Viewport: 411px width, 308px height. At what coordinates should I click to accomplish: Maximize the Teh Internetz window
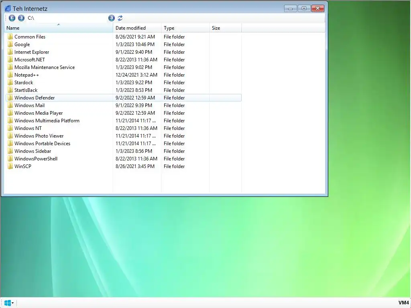(x=304, y=8)
